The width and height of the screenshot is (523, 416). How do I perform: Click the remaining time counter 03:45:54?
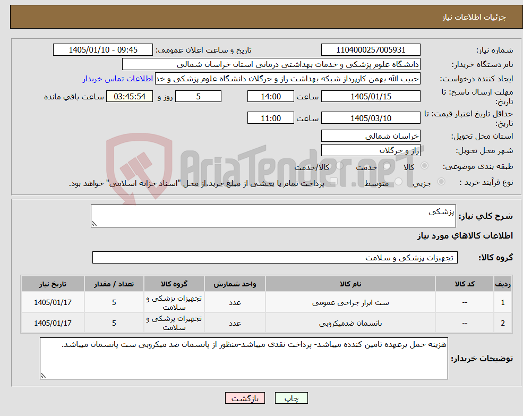(130, 97)
